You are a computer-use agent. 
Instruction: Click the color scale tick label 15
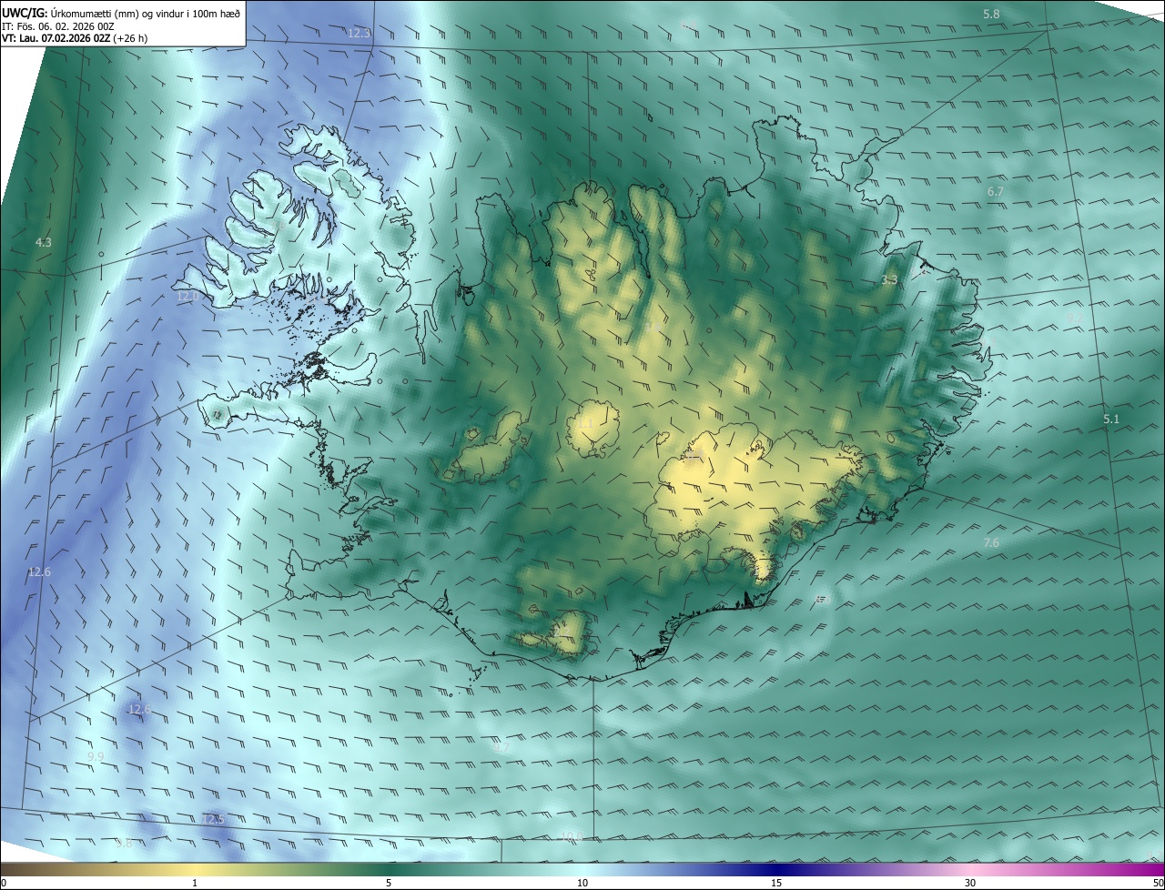[776, 883]
